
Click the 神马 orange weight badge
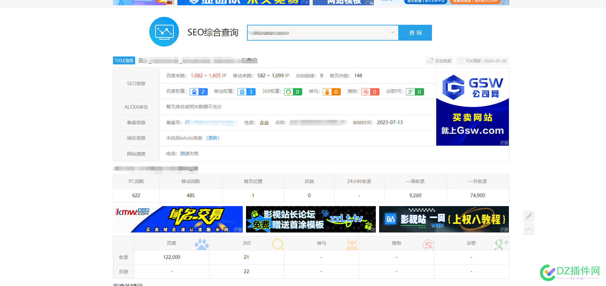pos(332,92)
